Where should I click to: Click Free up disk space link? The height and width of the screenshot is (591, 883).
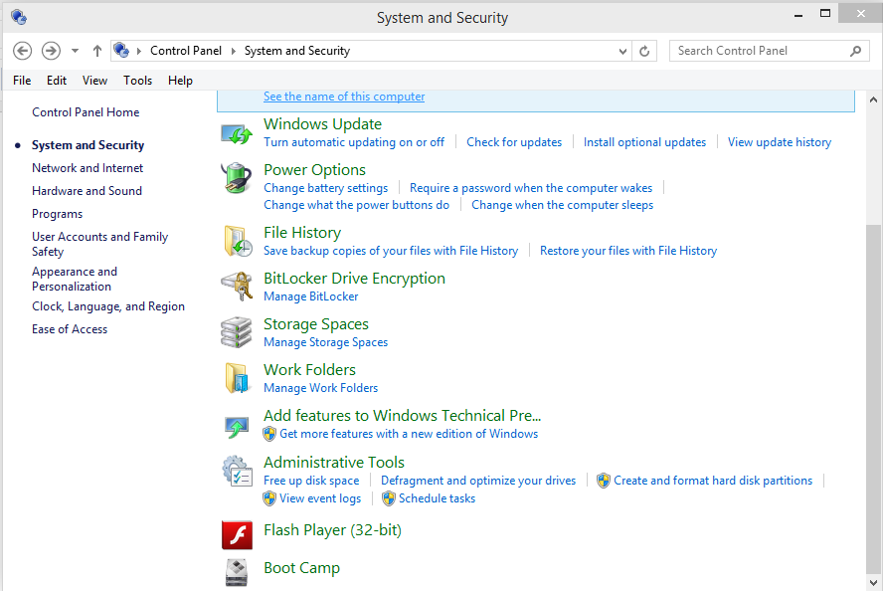pos(311,481)
